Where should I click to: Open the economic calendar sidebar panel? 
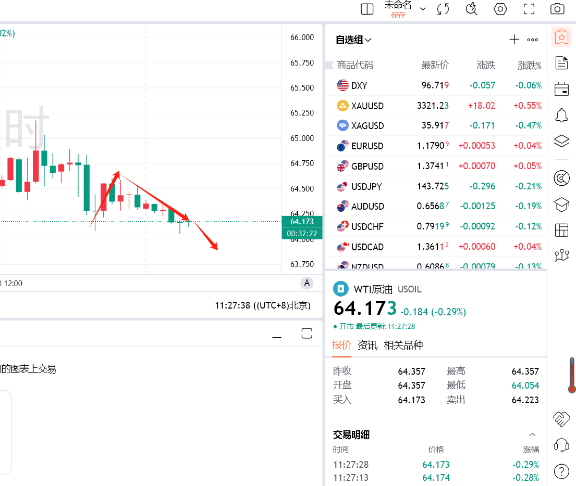[x=561, y=89]
